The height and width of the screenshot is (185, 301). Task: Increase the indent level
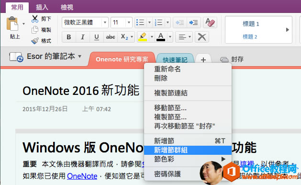(193, 23)
